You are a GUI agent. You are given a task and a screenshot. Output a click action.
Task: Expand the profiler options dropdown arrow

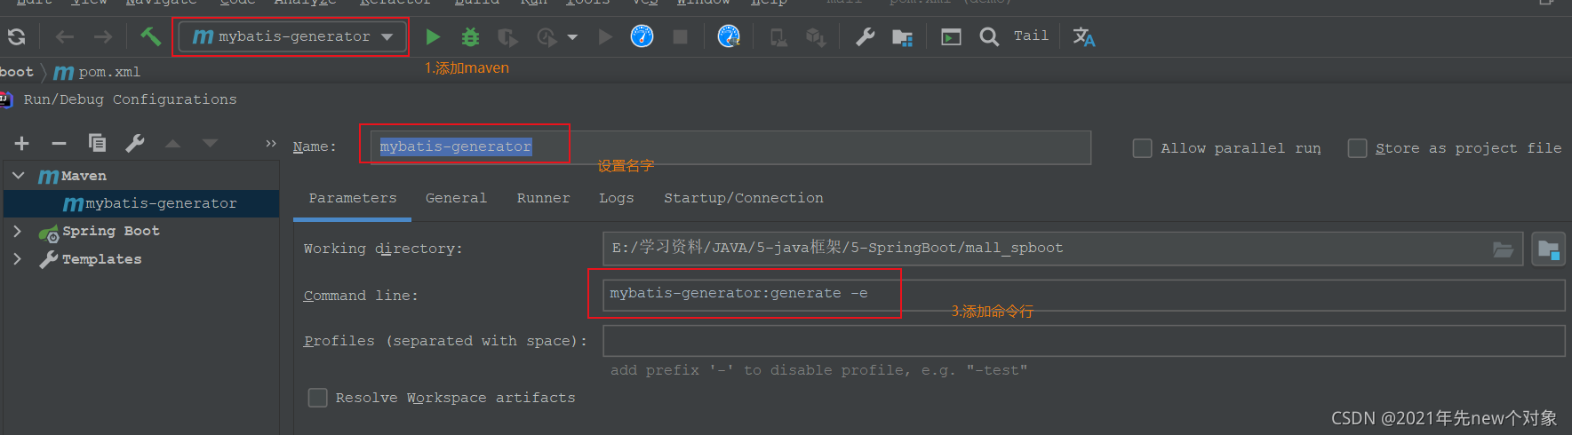pos(572,37)
